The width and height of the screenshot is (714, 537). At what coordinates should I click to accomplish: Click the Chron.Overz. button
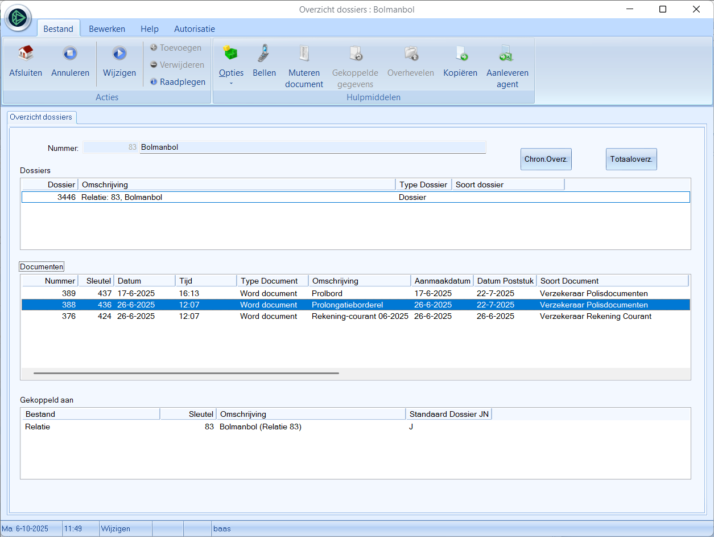click(x=546, y=159)
